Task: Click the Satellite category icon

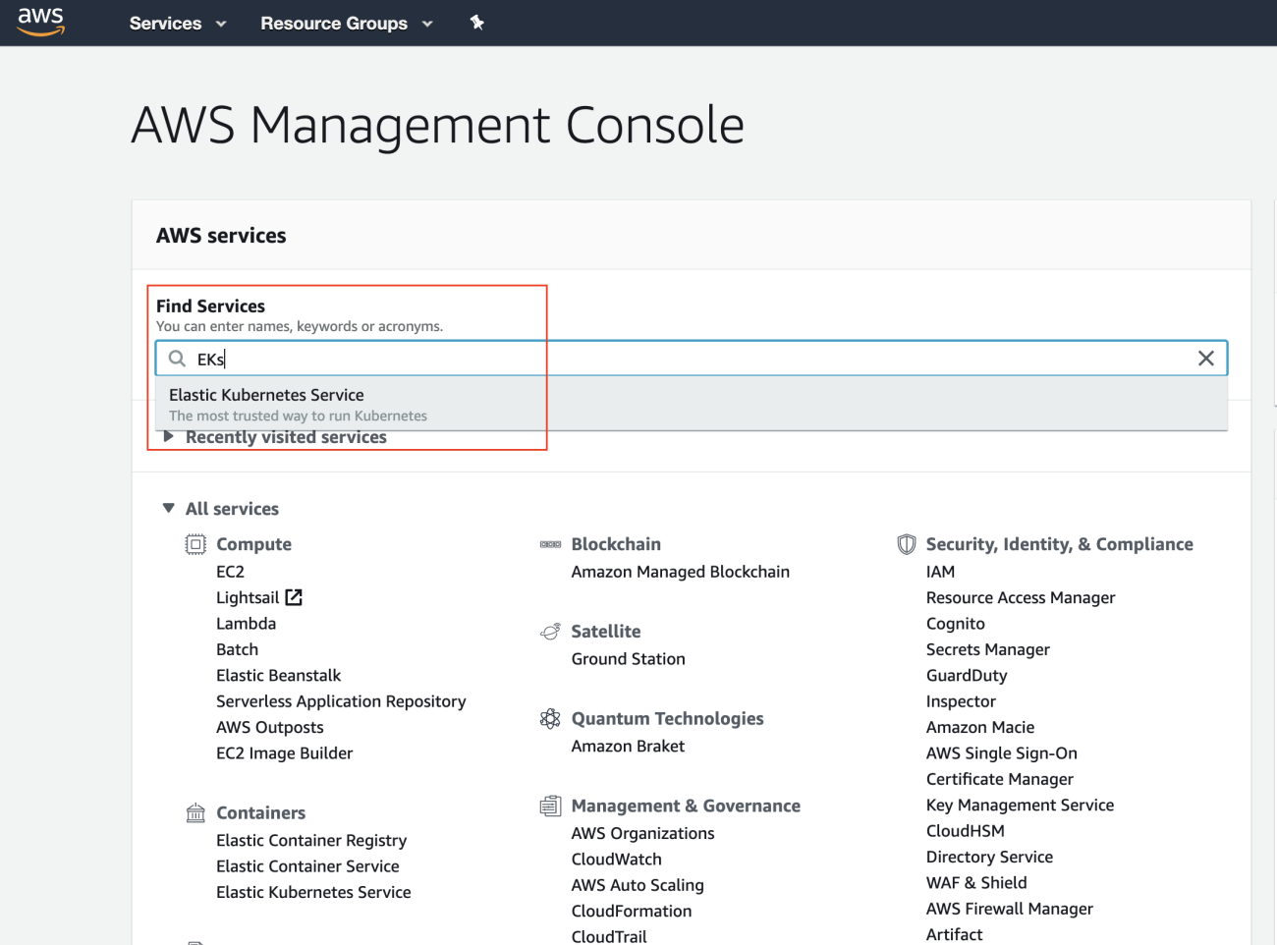Action: coord(550,632)
